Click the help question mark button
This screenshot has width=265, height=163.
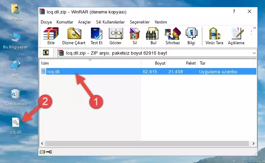click(x=234, y=11)
